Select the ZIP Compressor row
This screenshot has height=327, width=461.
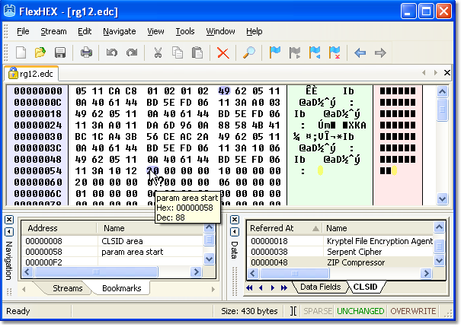pyautogui.click(x=341, y=262)
